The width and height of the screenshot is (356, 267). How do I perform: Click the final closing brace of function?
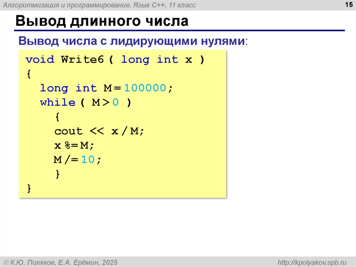(x=29, y=188)
